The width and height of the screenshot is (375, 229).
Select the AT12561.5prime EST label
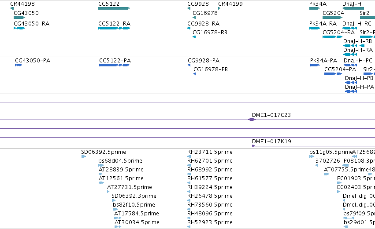tap(121, 178)
